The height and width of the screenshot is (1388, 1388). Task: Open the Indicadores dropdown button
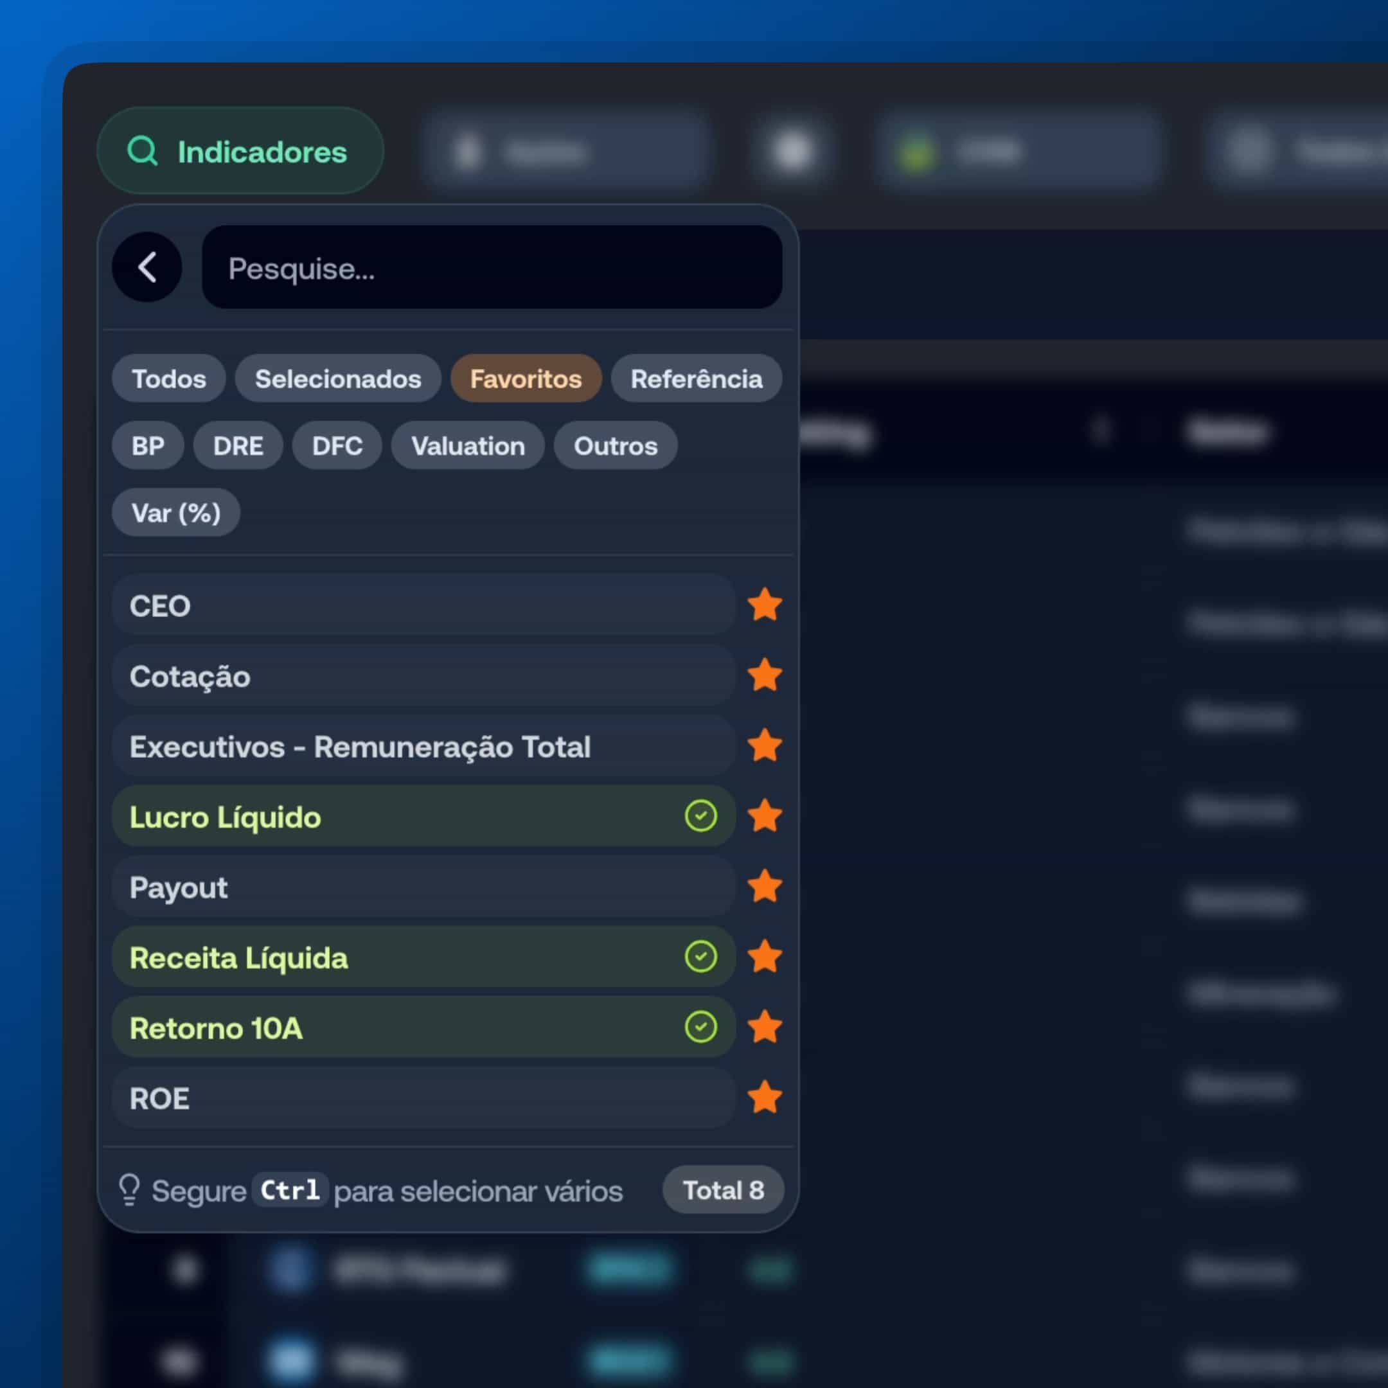tap(241, 151)
